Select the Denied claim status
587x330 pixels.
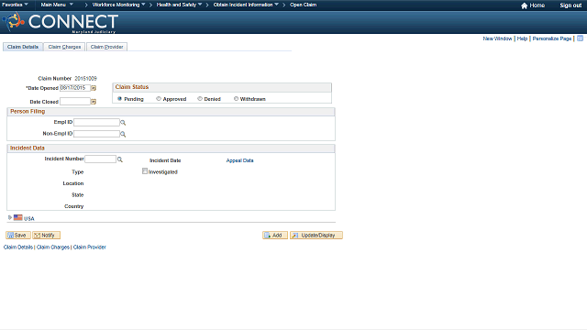(200, 99)
